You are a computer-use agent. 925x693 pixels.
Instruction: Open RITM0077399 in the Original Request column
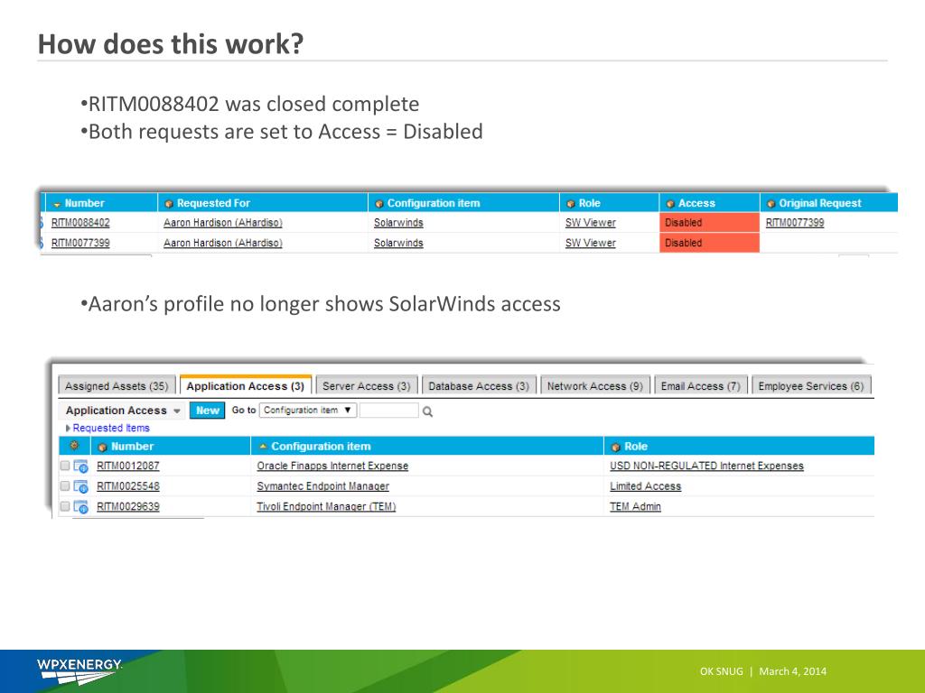(795, 223)
